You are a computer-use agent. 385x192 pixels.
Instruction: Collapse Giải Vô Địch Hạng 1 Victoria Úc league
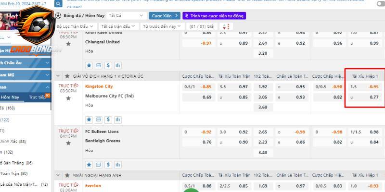tap(58, 76)
